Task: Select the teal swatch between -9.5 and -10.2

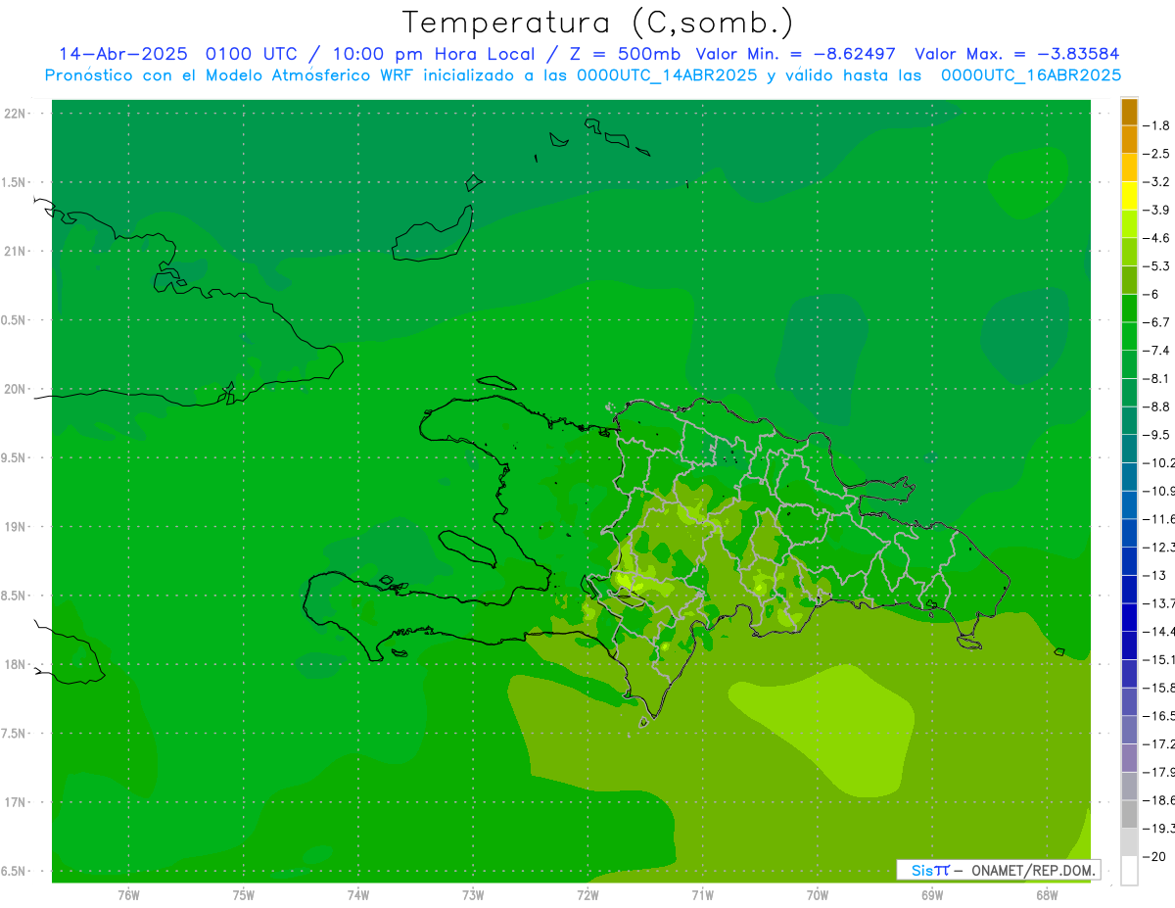Action: (x=1129, y=449)
